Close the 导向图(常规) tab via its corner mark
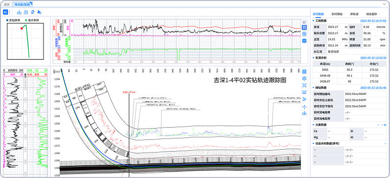This screenshot has height=178, width=390. (31, 3)
